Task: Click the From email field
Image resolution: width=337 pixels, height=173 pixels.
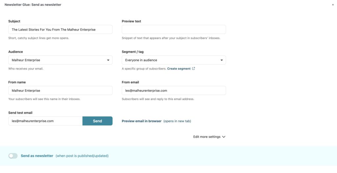Action: [x=174, y=91]
